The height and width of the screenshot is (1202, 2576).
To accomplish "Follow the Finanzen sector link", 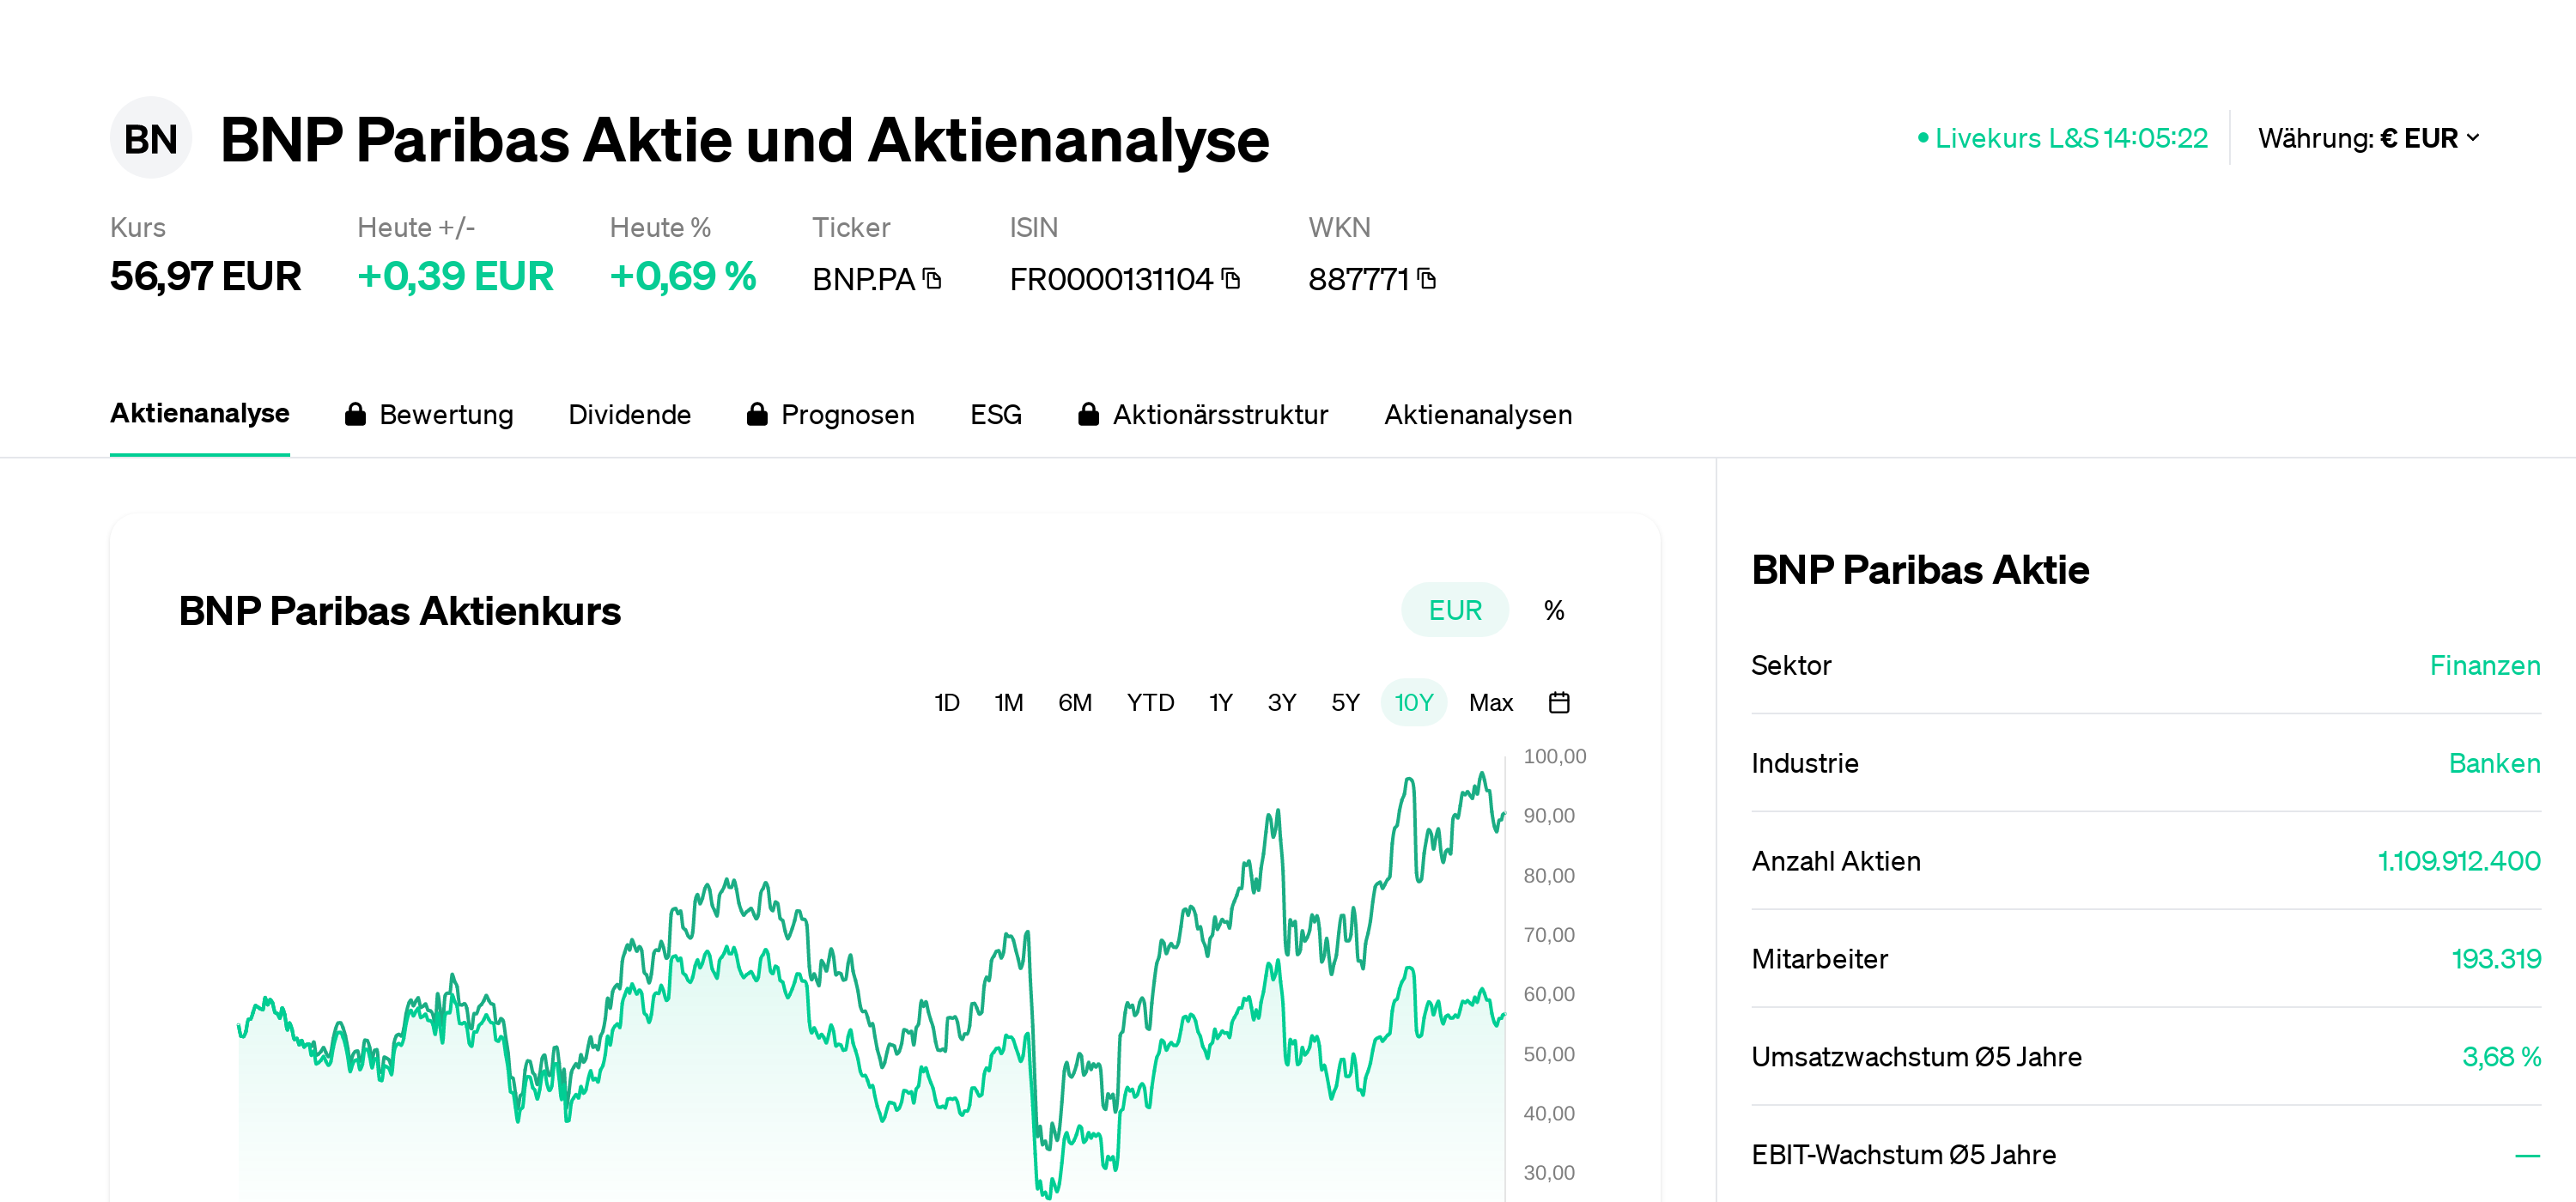I will tap(2484, 666).
